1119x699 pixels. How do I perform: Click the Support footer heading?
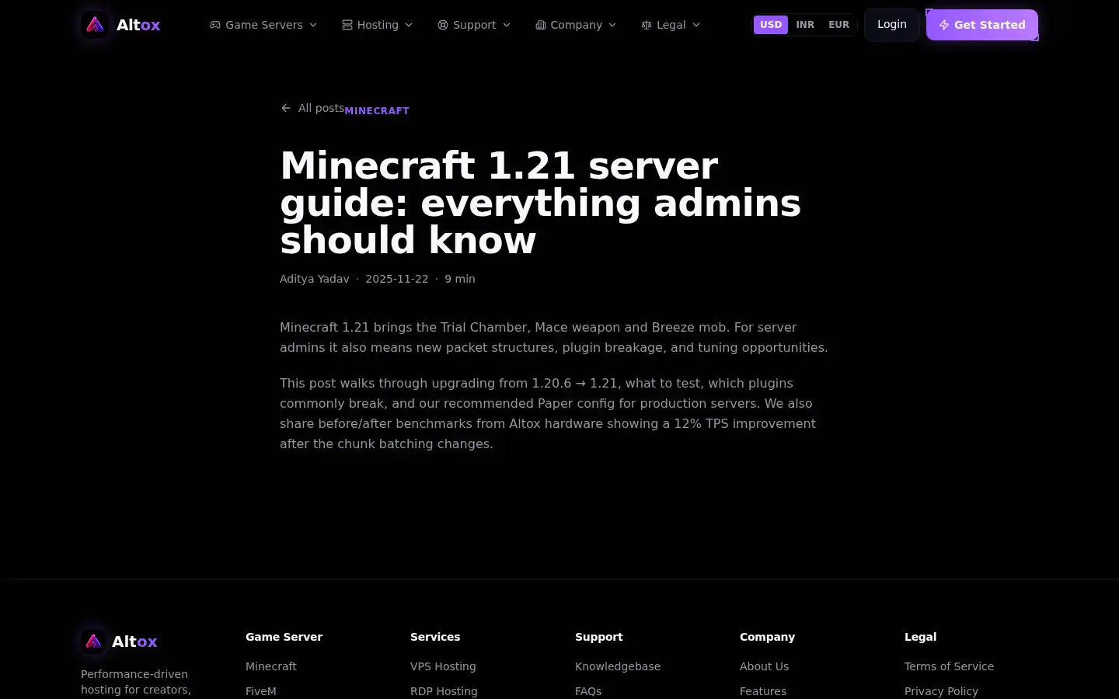pos(599,637)
